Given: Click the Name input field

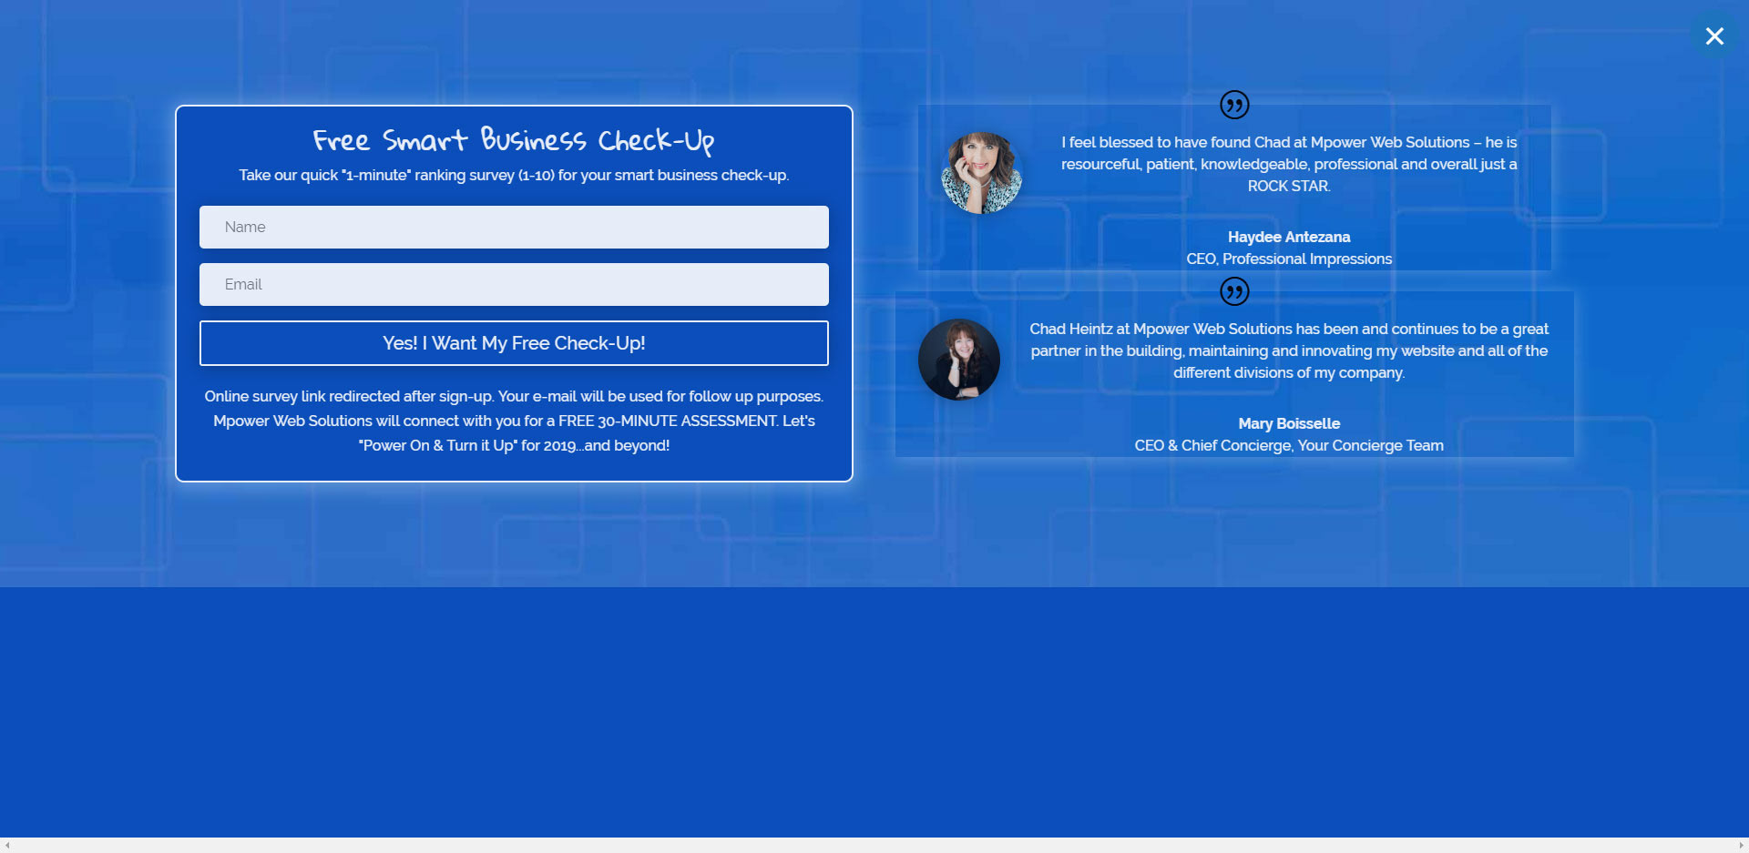Looking at the screenshot, I should tap(514, 227).
